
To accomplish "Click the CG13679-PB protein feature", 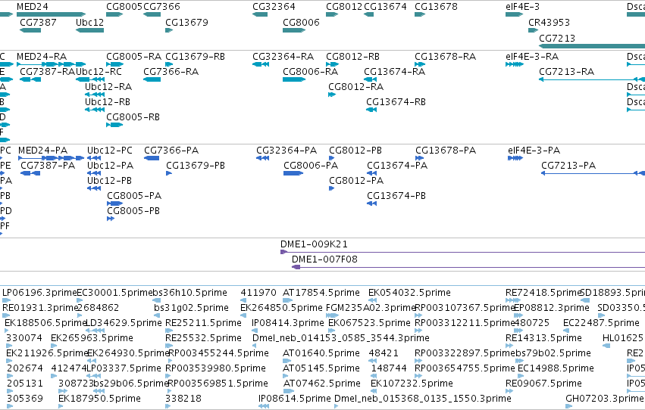I will coord(169,173).
